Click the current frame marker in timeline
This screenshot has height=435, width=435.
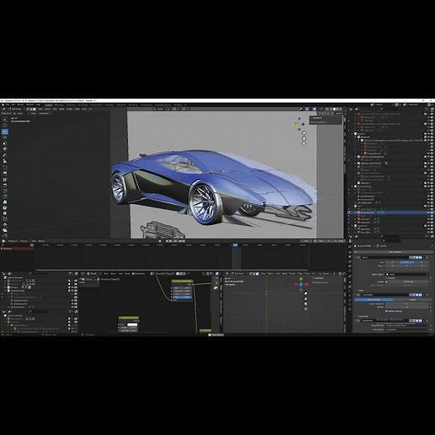tap(235, 245)
